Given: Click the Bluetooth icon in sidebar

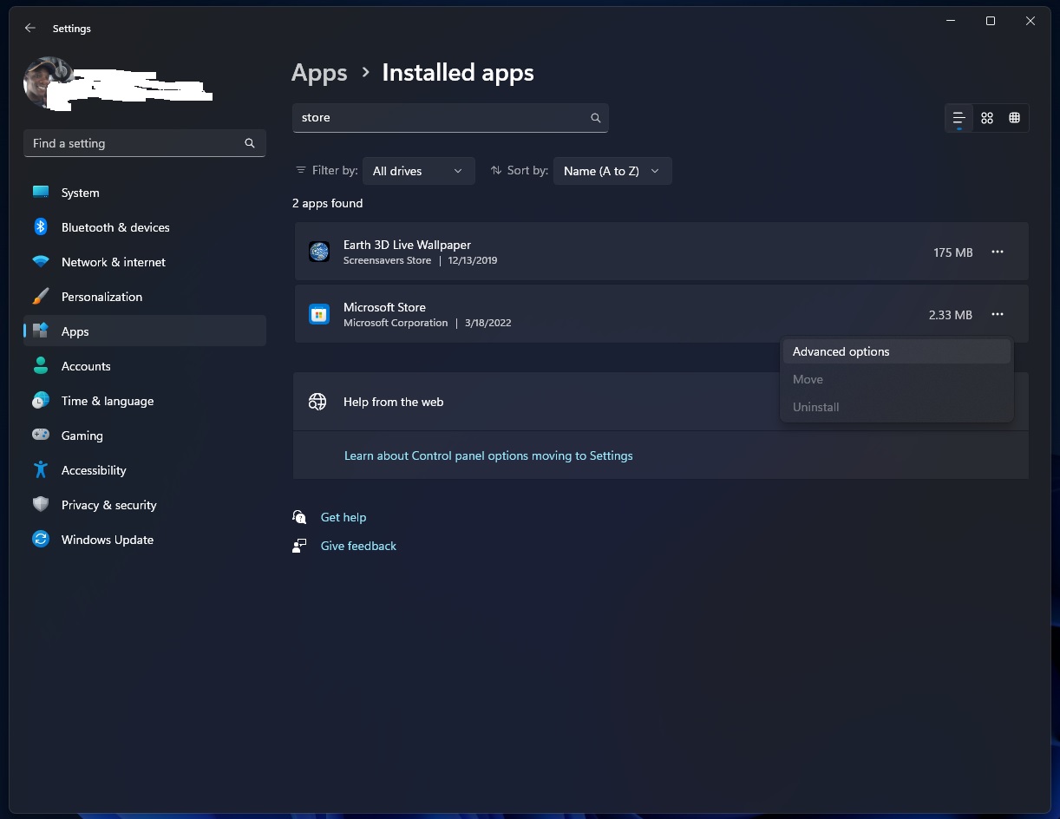Looking at the screenshot, I should (x=41, y=227).
